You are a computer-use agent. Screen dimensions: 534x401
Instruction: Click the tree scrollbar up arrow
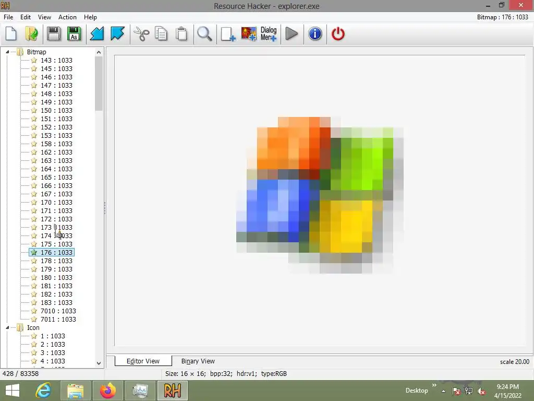click(99, 52)
